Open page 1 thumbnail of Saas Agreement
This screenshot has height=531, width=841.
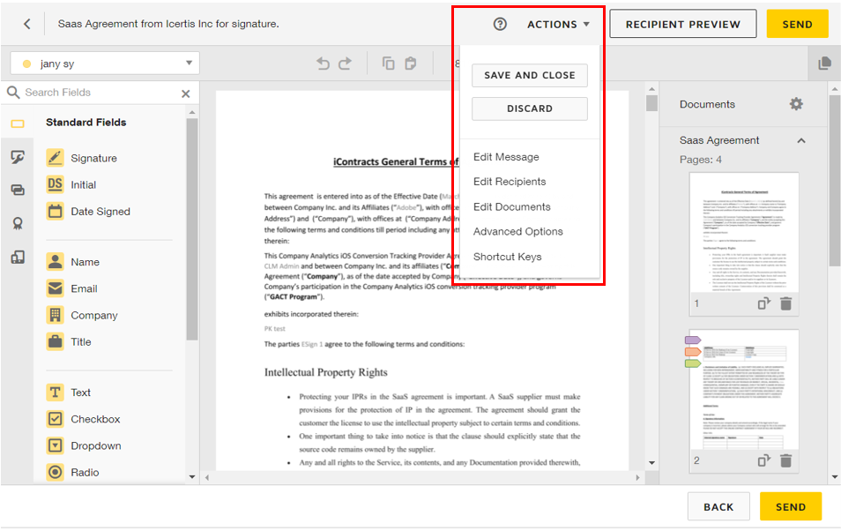point(743,229)
